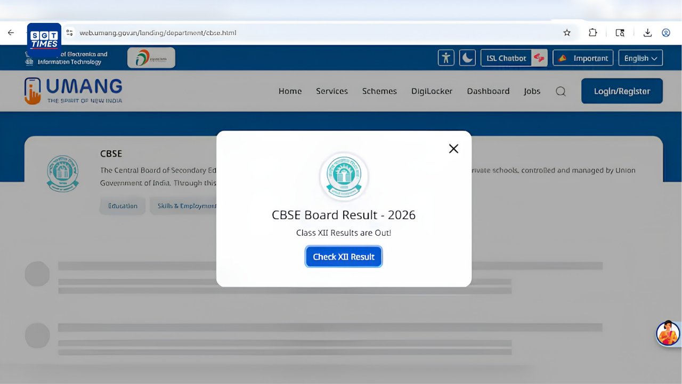Click the CBSE logo in the popup
Image resolution: width=682 pixels, height=384 pixels.
(x=344, y=177)
